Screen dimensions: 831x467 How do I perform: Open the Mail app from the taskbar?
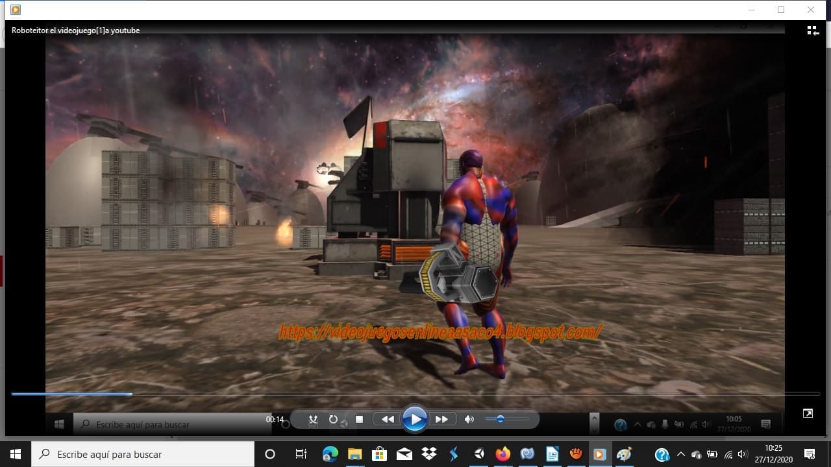404,454
